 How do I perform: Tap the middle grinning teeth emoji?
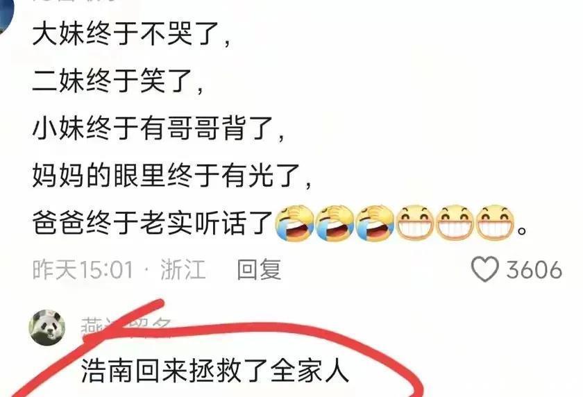pyautogui.click(x=455, y=222)
